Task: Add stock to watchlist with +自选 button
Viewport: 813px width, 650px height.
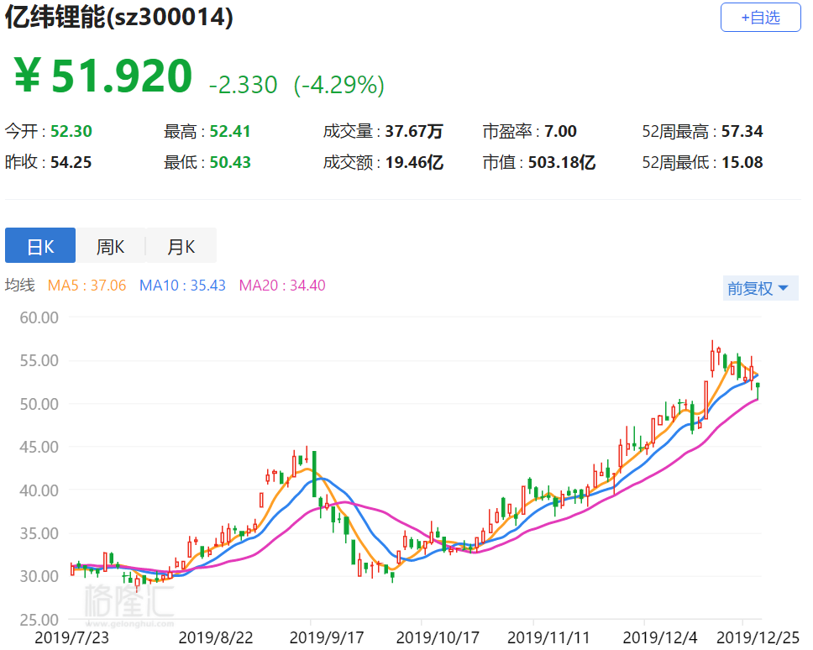Action: [x=760, y=18]
